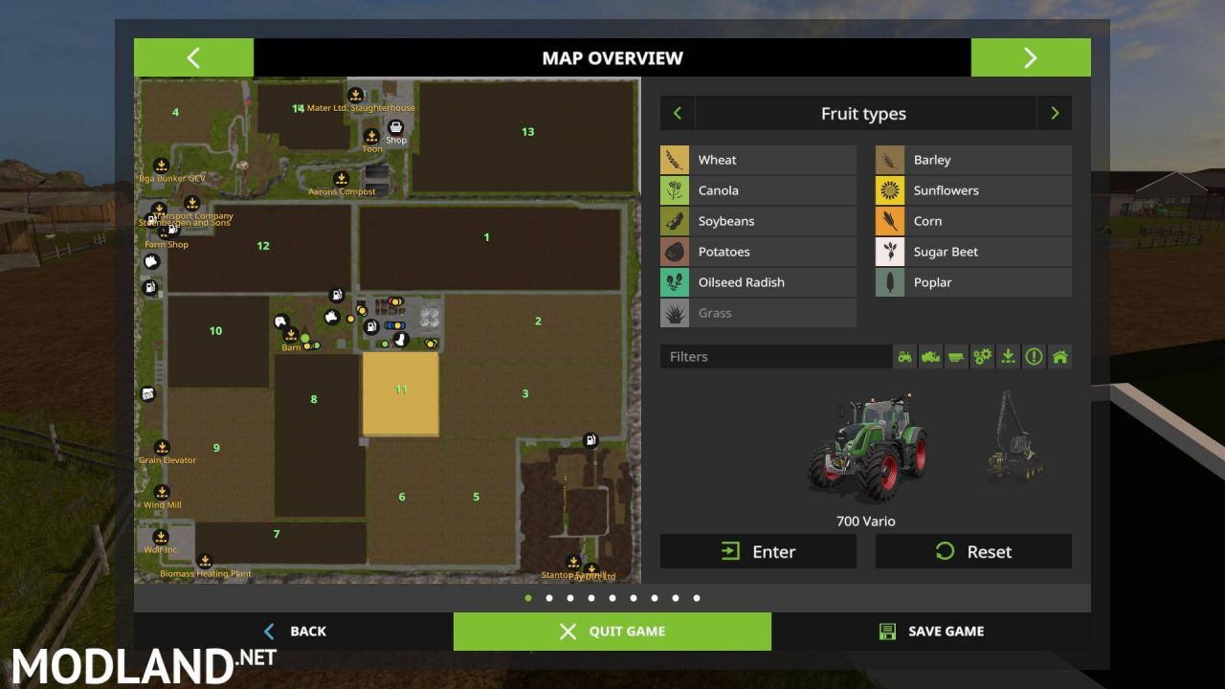
Task: Select the Barn marker icon
Action: 291,335
